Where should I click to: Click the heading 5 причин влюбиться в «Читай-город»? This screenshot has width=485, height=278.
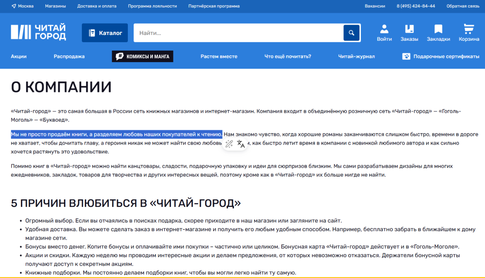[126, 203]
